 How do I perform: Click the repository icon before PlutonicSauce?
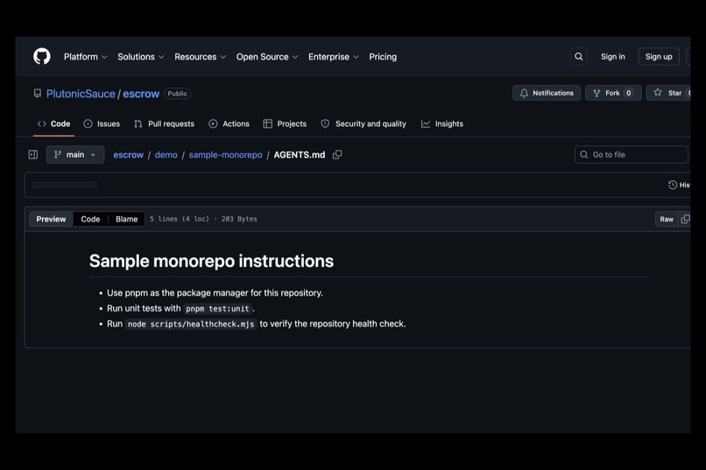click(38, 94)
